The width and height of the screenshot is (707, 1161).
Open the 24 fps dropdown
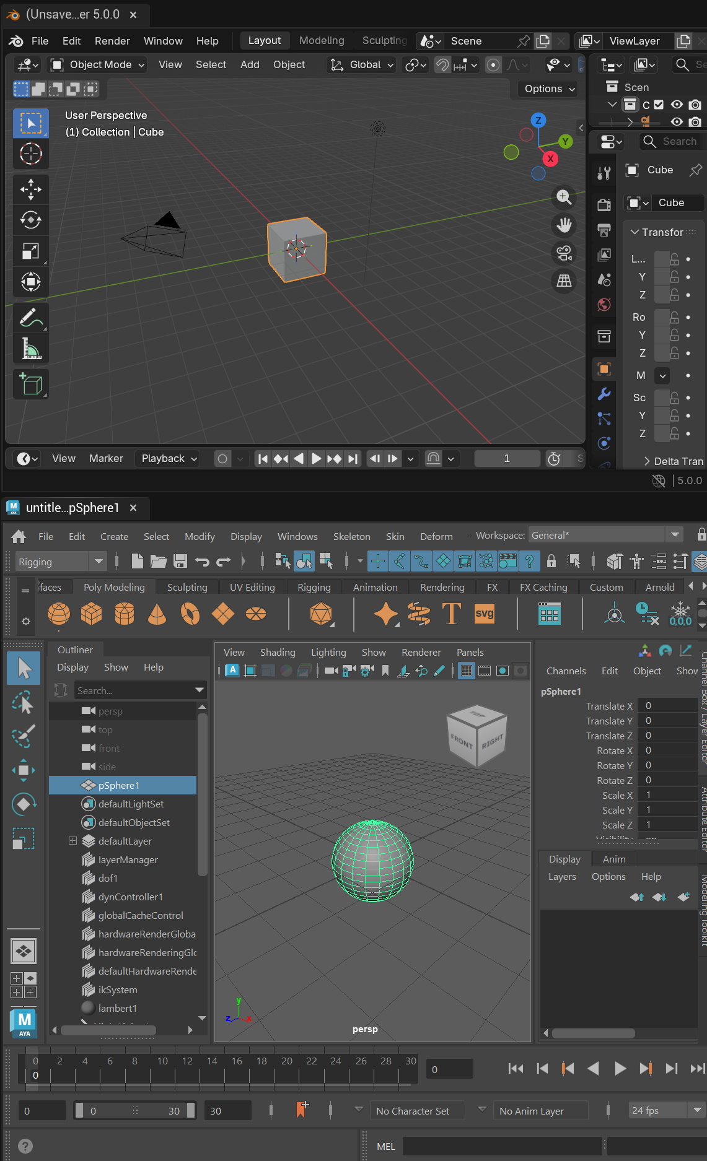[x=667, y=1110]
